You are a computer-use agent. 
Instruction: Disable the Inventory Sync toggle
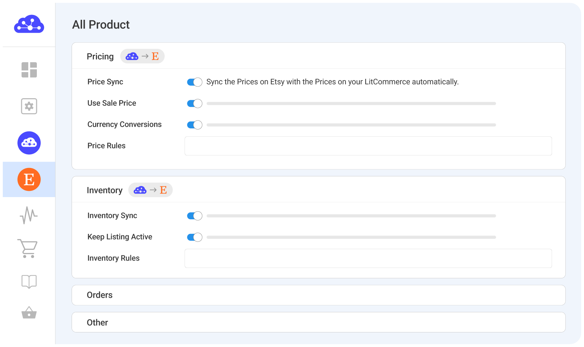tap(194, 216)
